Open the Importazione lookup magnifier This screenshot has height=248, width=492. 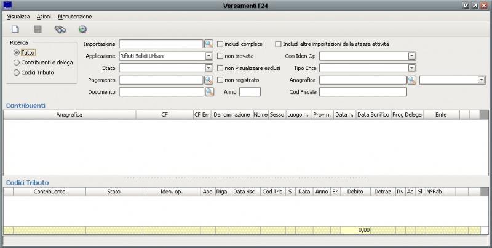(x=208, y=44)
